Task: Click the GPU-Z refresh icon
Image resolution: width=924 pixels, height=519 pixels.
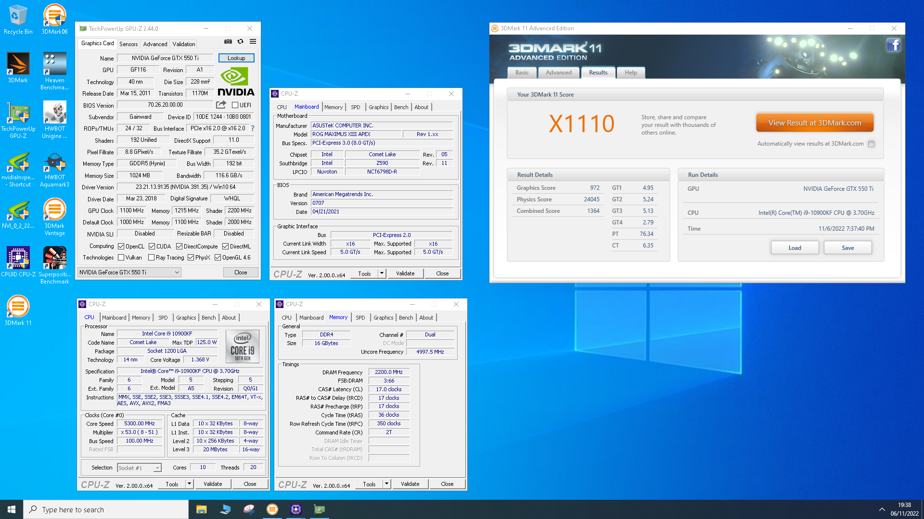Action: [x=241, y=42]
